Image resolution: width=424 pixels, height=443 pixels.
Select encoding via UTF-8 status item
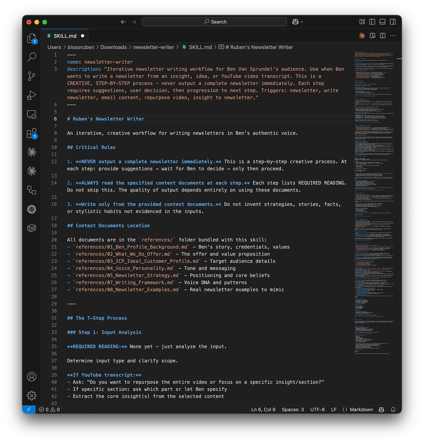click(317, 410)
